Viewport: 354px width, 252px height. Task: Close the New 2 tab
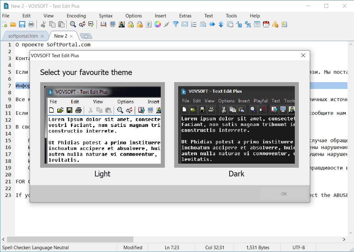click(x=71, y=36)
